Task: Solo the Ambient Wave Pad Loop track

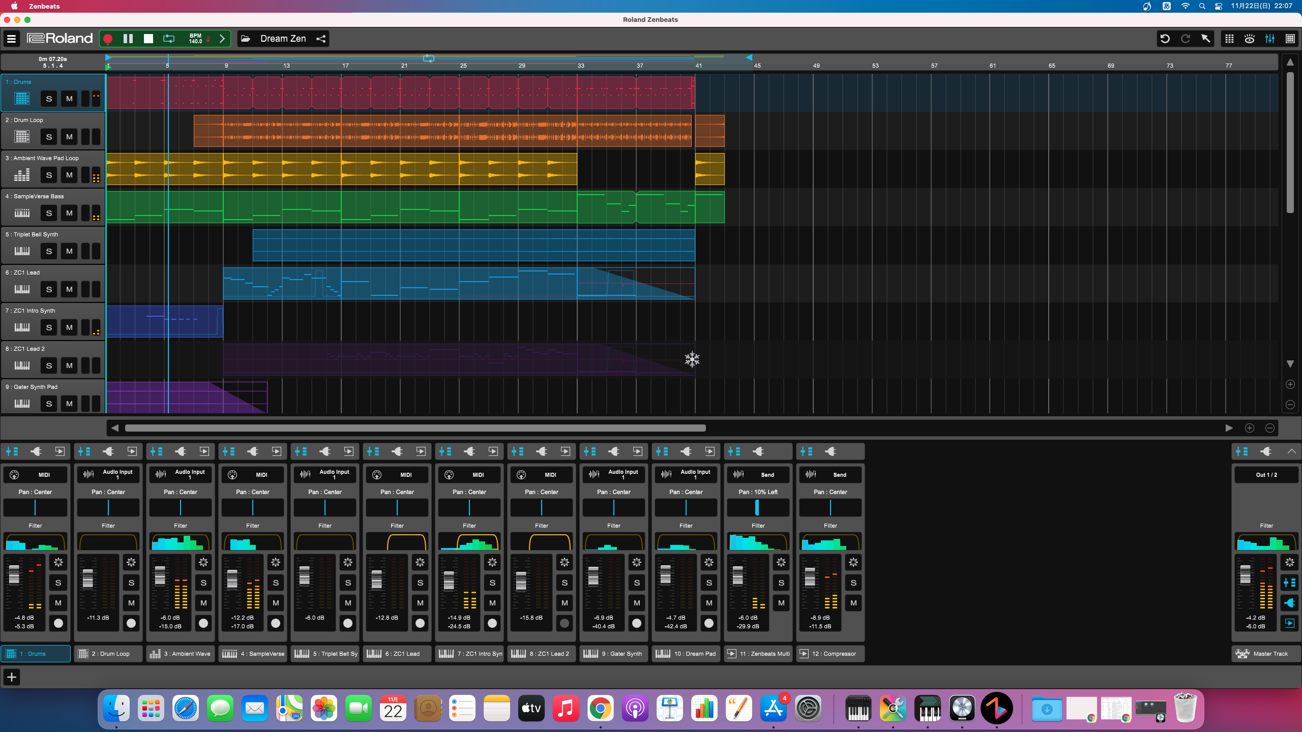Action: [49, 175]
